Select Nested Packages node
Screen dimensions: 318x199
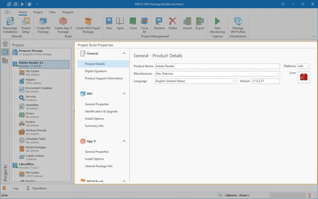(x=33, y=149)
